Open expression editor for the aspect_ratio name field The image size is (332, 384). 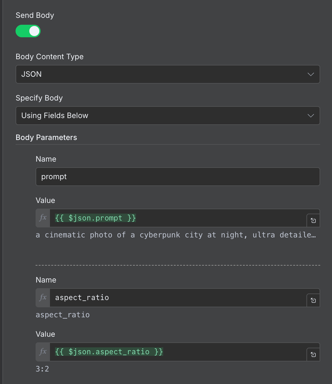[313, 300]
